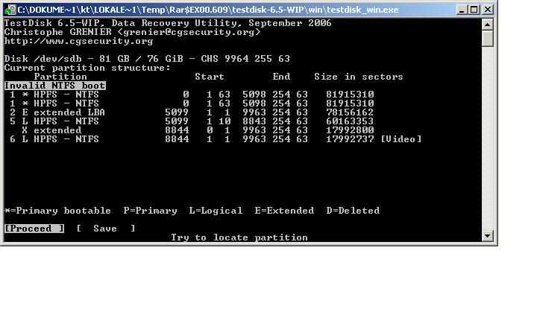This screenshot has width=537, height=335.
Task: Click the '*=Primary bootable' legend entry
Action: pos(57,211)
